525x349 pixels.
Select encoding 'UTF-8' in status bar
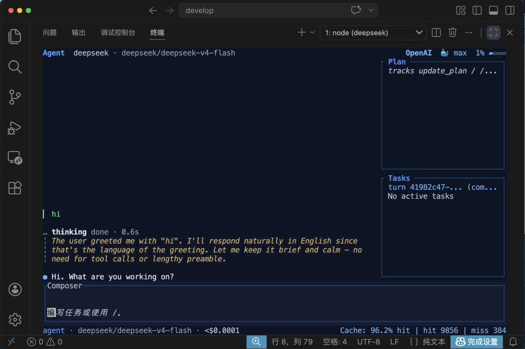(368, 342)
